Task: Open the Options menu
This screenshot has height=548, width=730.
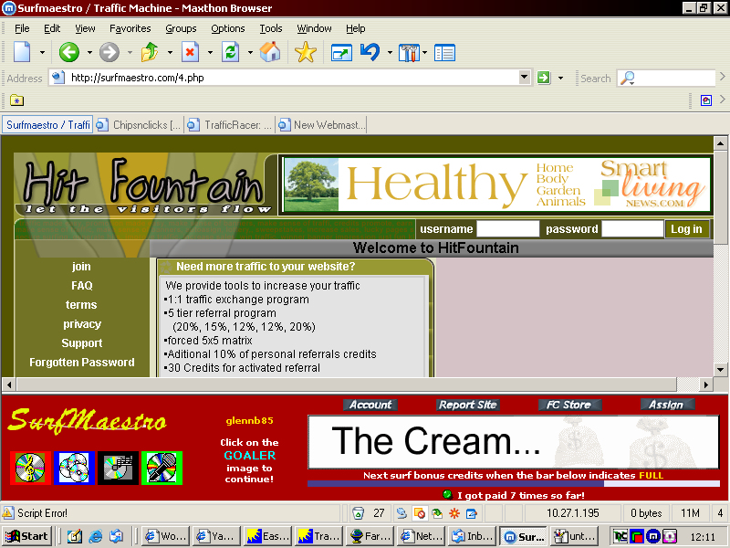Action: point(228,28)
